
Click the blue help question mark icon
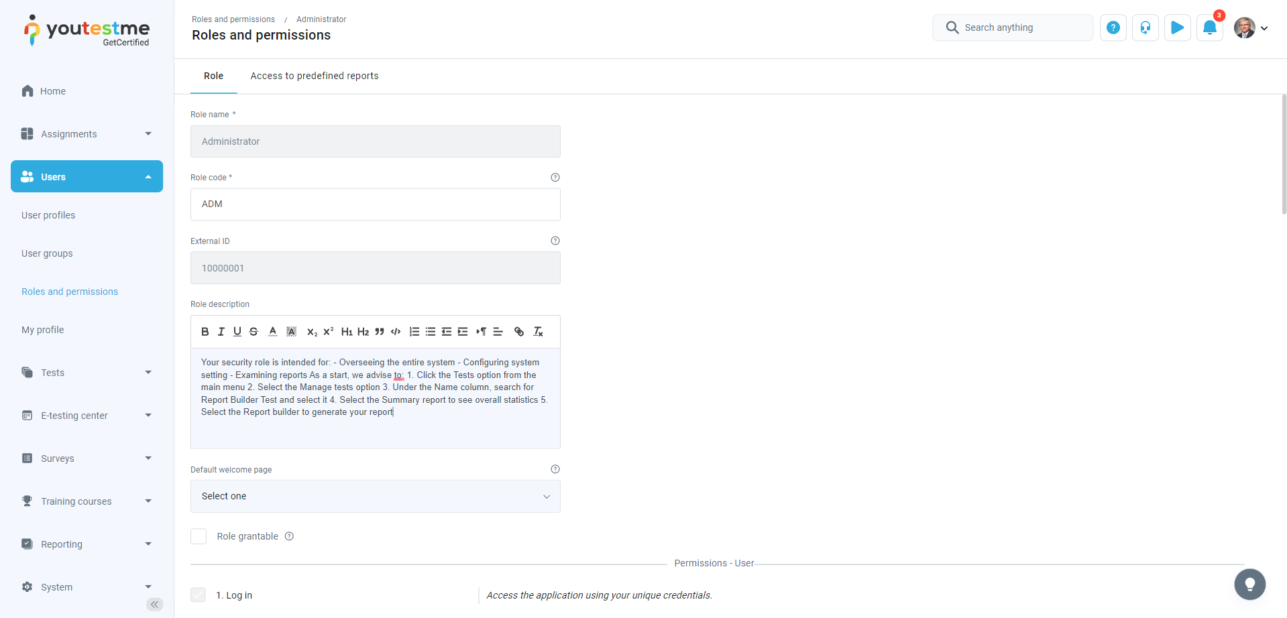point(1113,28)
